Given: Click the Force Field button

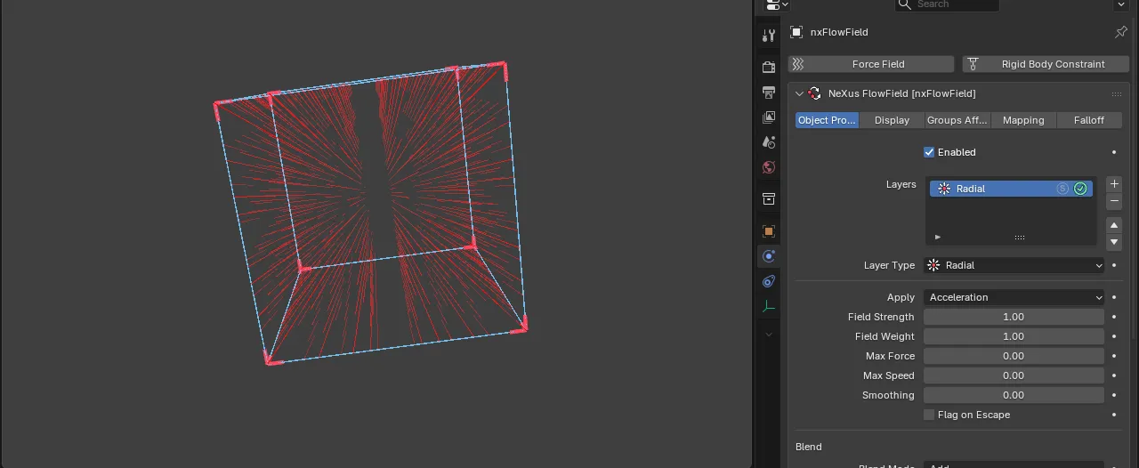Looking at the screenshot, I should (x=871, y=64).
